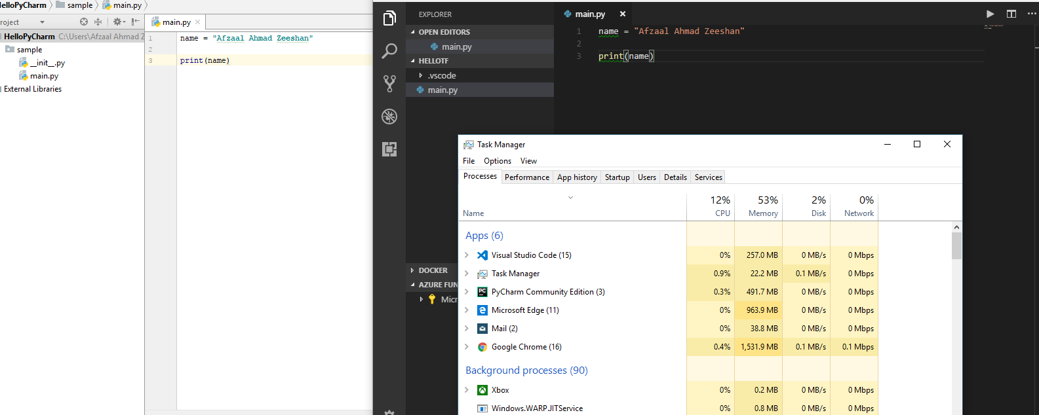Switch to Performance tab
Viewport: 1039px width, 415px height.
click(x=527, y=177)
